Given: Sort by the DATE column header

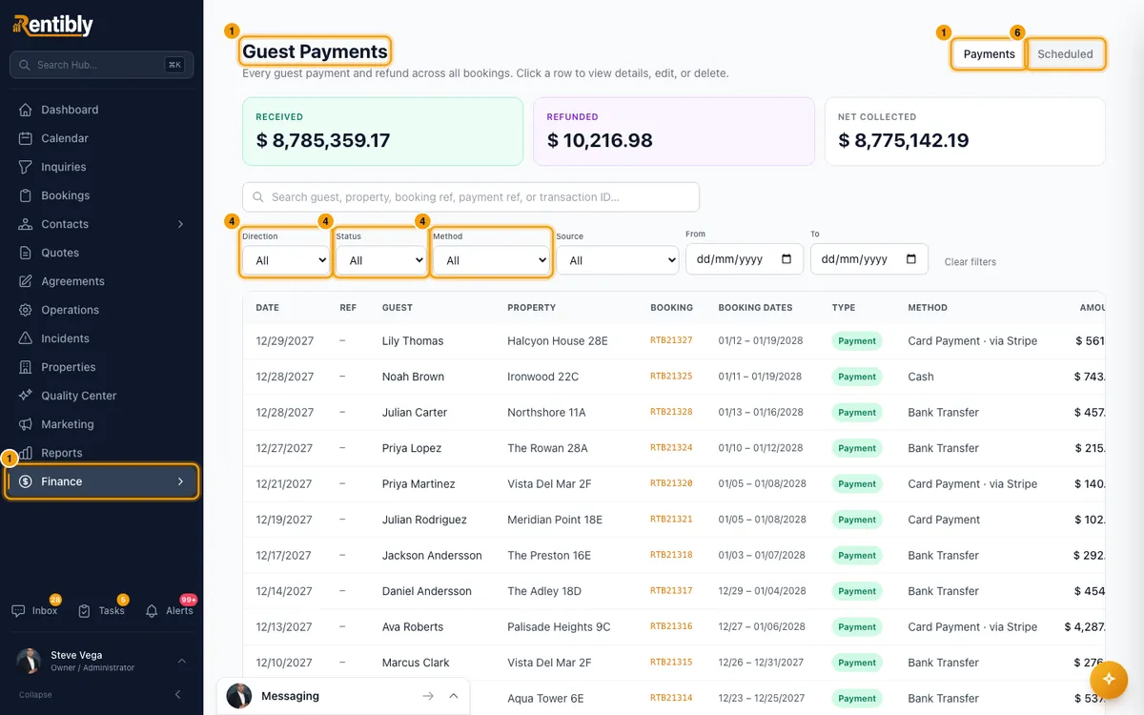Looking at the screenshot, I should 267,308.
